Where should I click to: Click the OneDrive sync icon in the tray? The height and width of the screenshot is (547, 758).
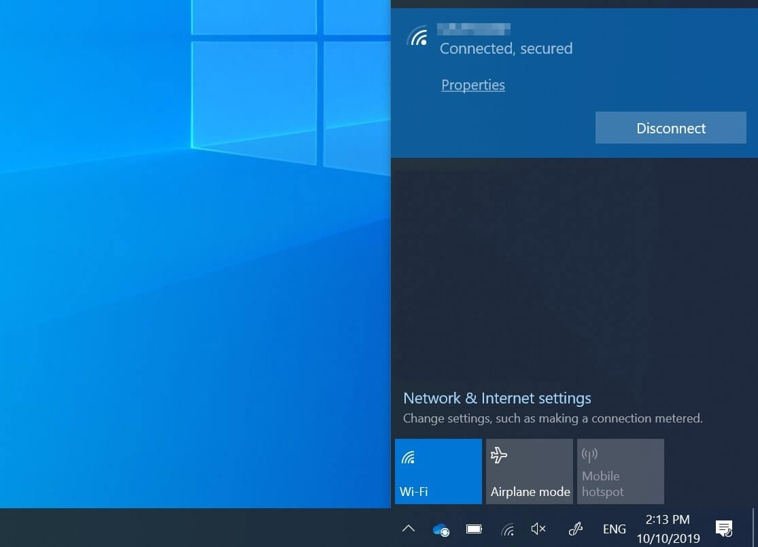tap(441, 529)
